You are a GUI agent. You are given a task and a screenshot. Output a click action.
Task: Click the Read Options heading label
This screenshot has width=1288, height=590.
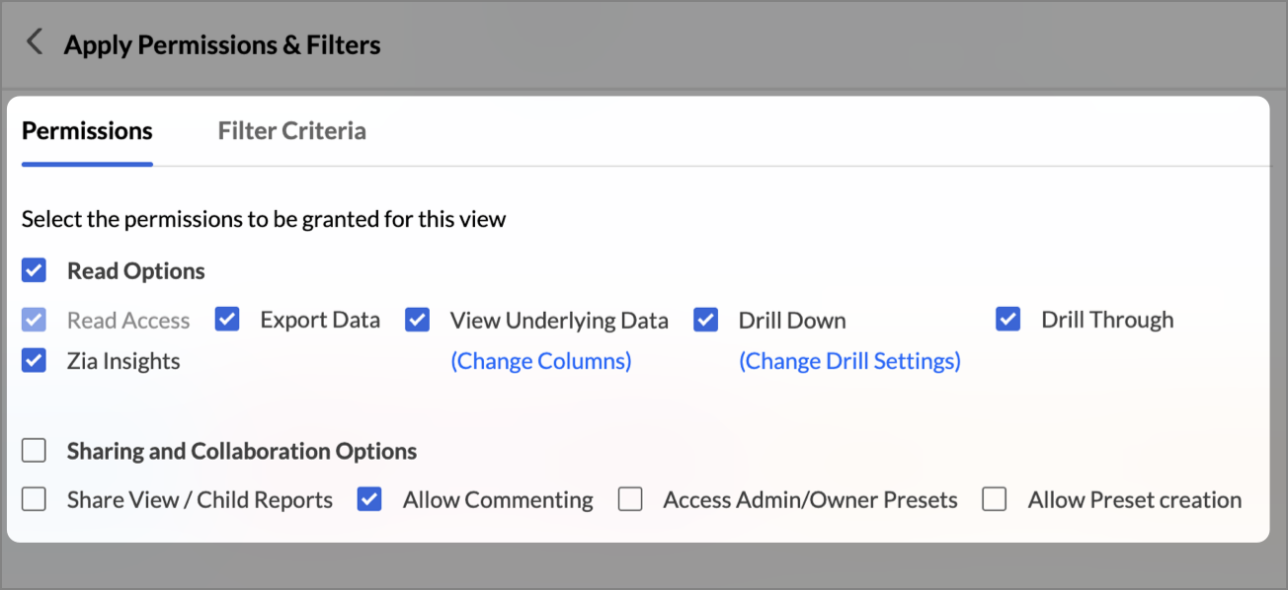tap(136, 271)
